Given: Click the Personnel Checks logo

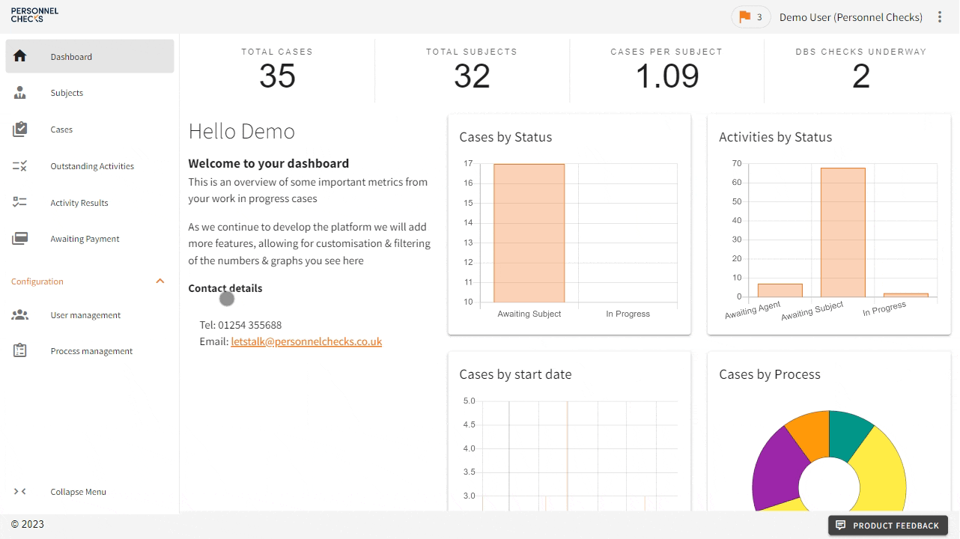Looking at the screenshot, I should 34,15.
